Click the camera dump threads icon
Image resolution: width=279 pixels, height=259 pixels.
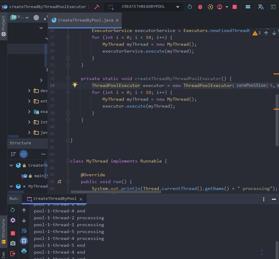pos(13,243)
